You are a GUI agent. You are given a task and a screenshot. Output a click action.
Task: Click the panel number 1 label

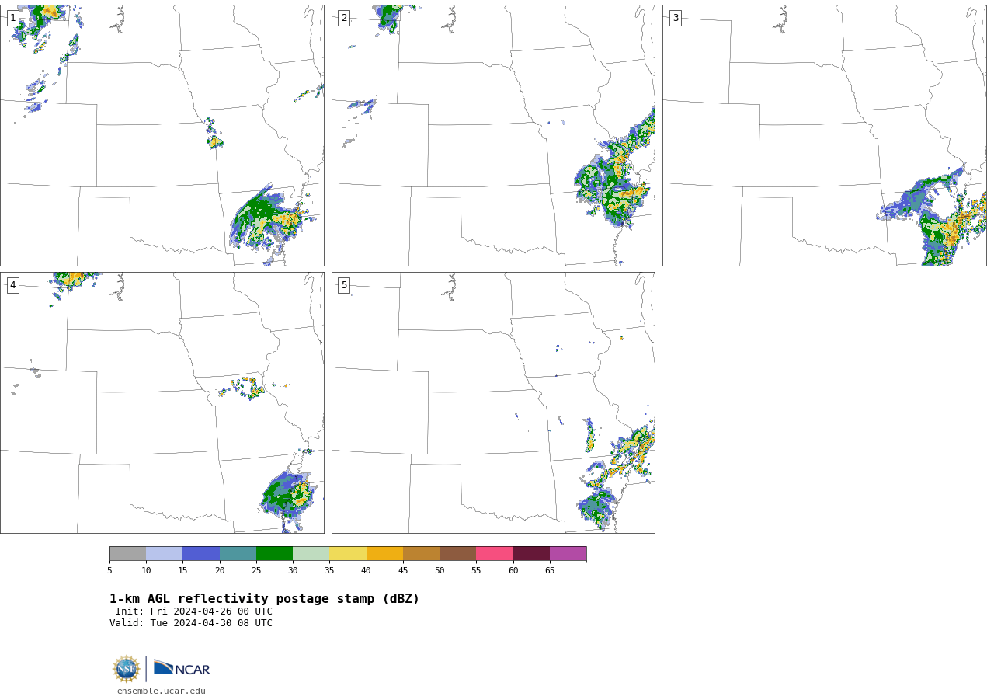coord(13,18)
